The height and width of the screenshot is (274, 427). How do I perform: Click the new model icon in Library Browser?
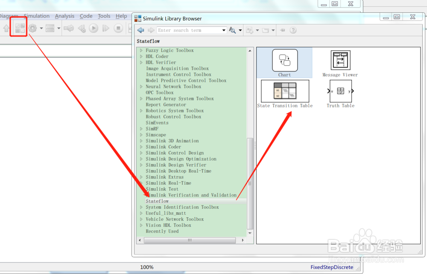(x=249, y=30)
